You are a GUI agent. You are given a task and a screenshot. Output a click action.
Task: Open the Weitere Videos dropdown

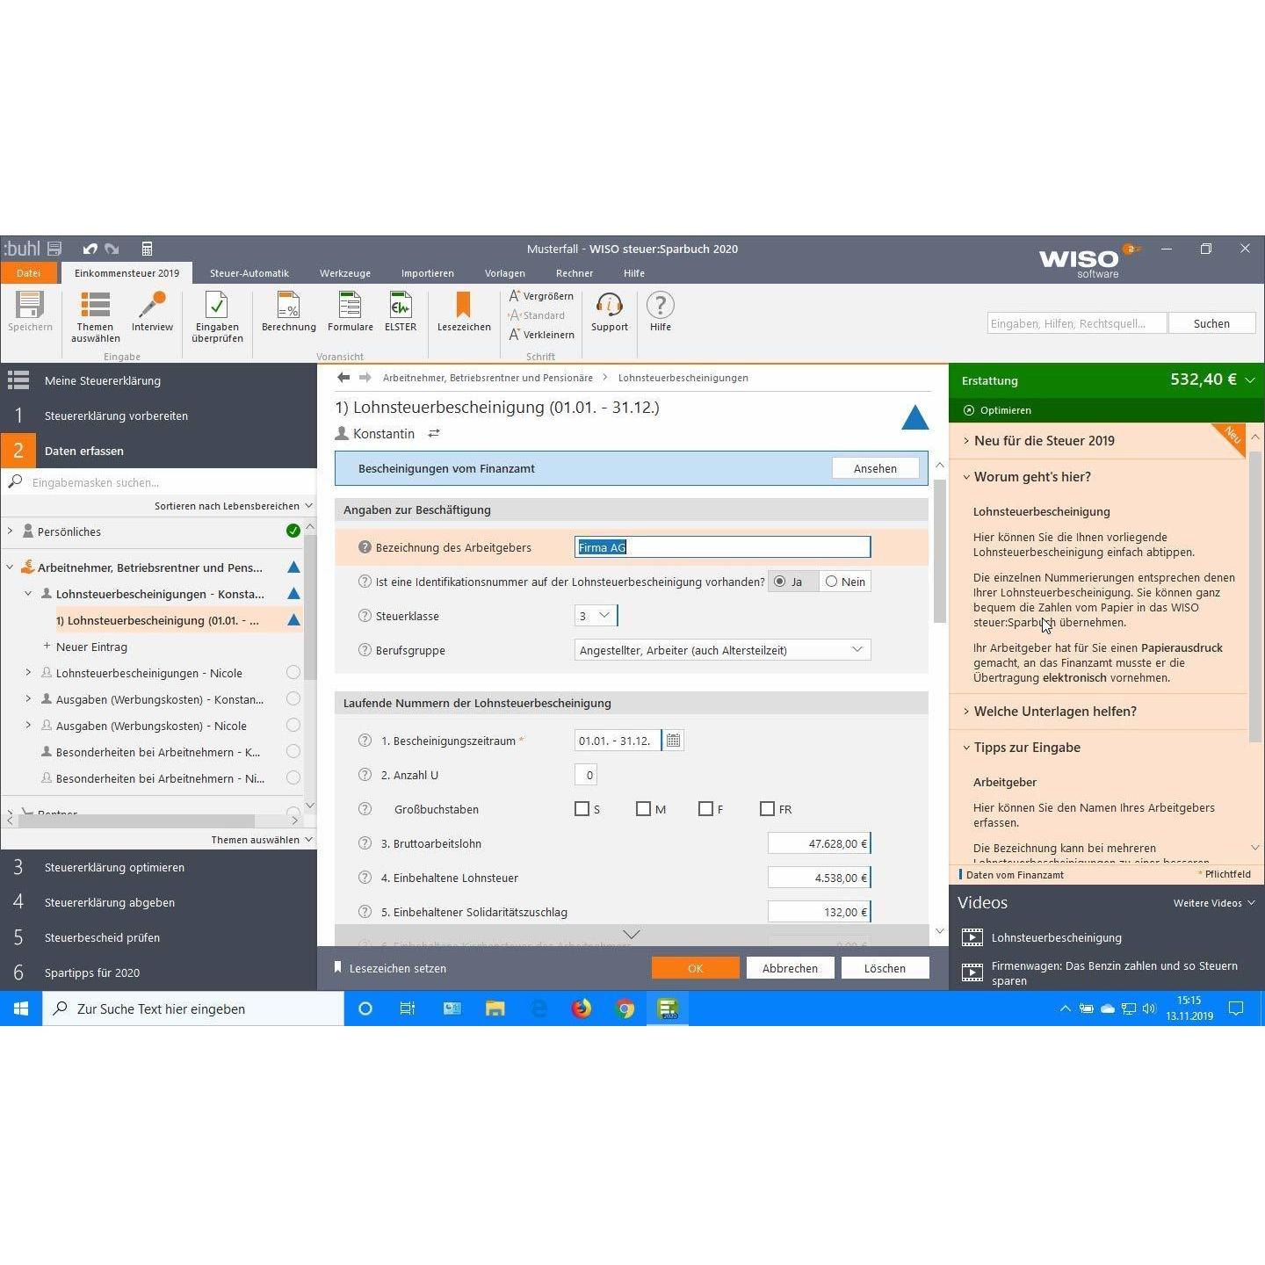[1214, 903]
